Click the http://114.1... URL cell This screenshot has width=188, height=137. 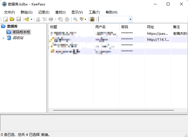[158, 39]
